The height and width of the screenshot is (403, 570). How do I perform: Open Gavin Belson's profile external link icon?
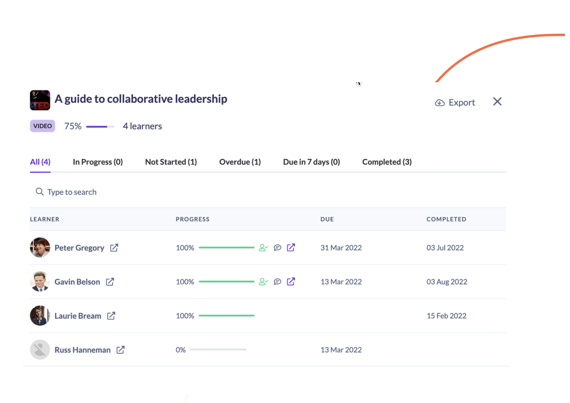pos(110,282)
